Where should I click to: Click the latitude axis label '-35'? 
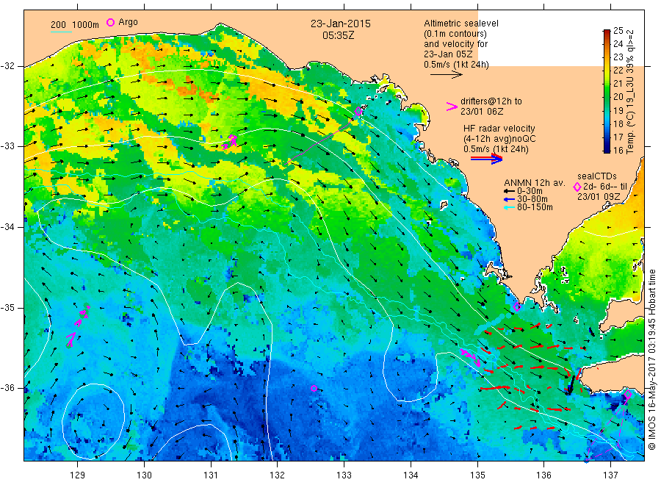[8, 308]
